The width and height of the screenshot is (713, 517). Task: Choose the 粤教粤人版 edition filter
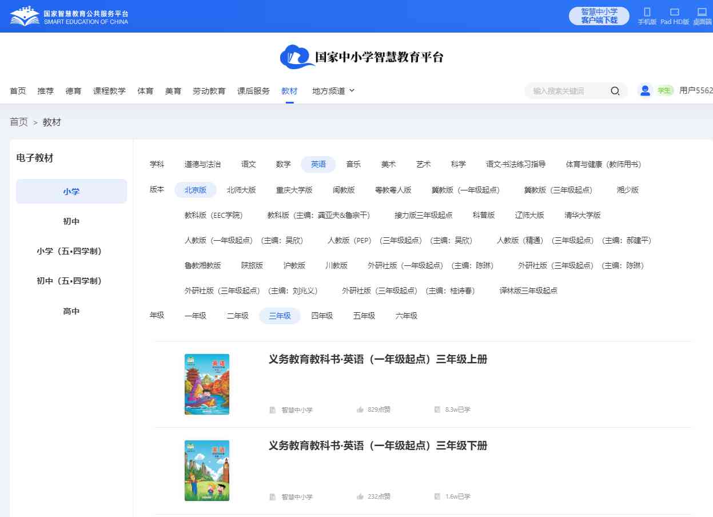click(393, 190)
